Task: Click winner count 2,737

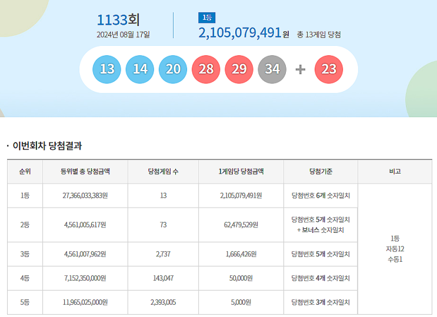Action: tap(164, 254)
